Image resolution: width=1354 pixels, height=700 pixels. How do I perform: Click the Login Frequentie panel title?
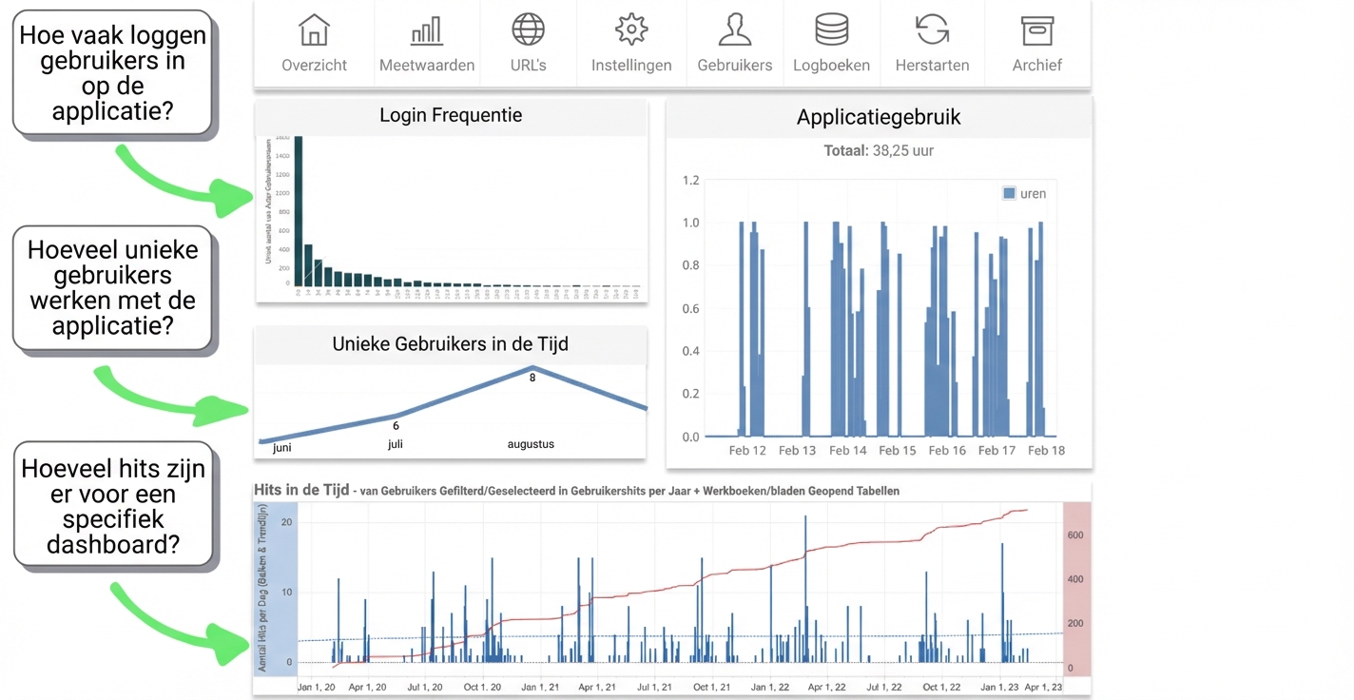tap(451, 116)
